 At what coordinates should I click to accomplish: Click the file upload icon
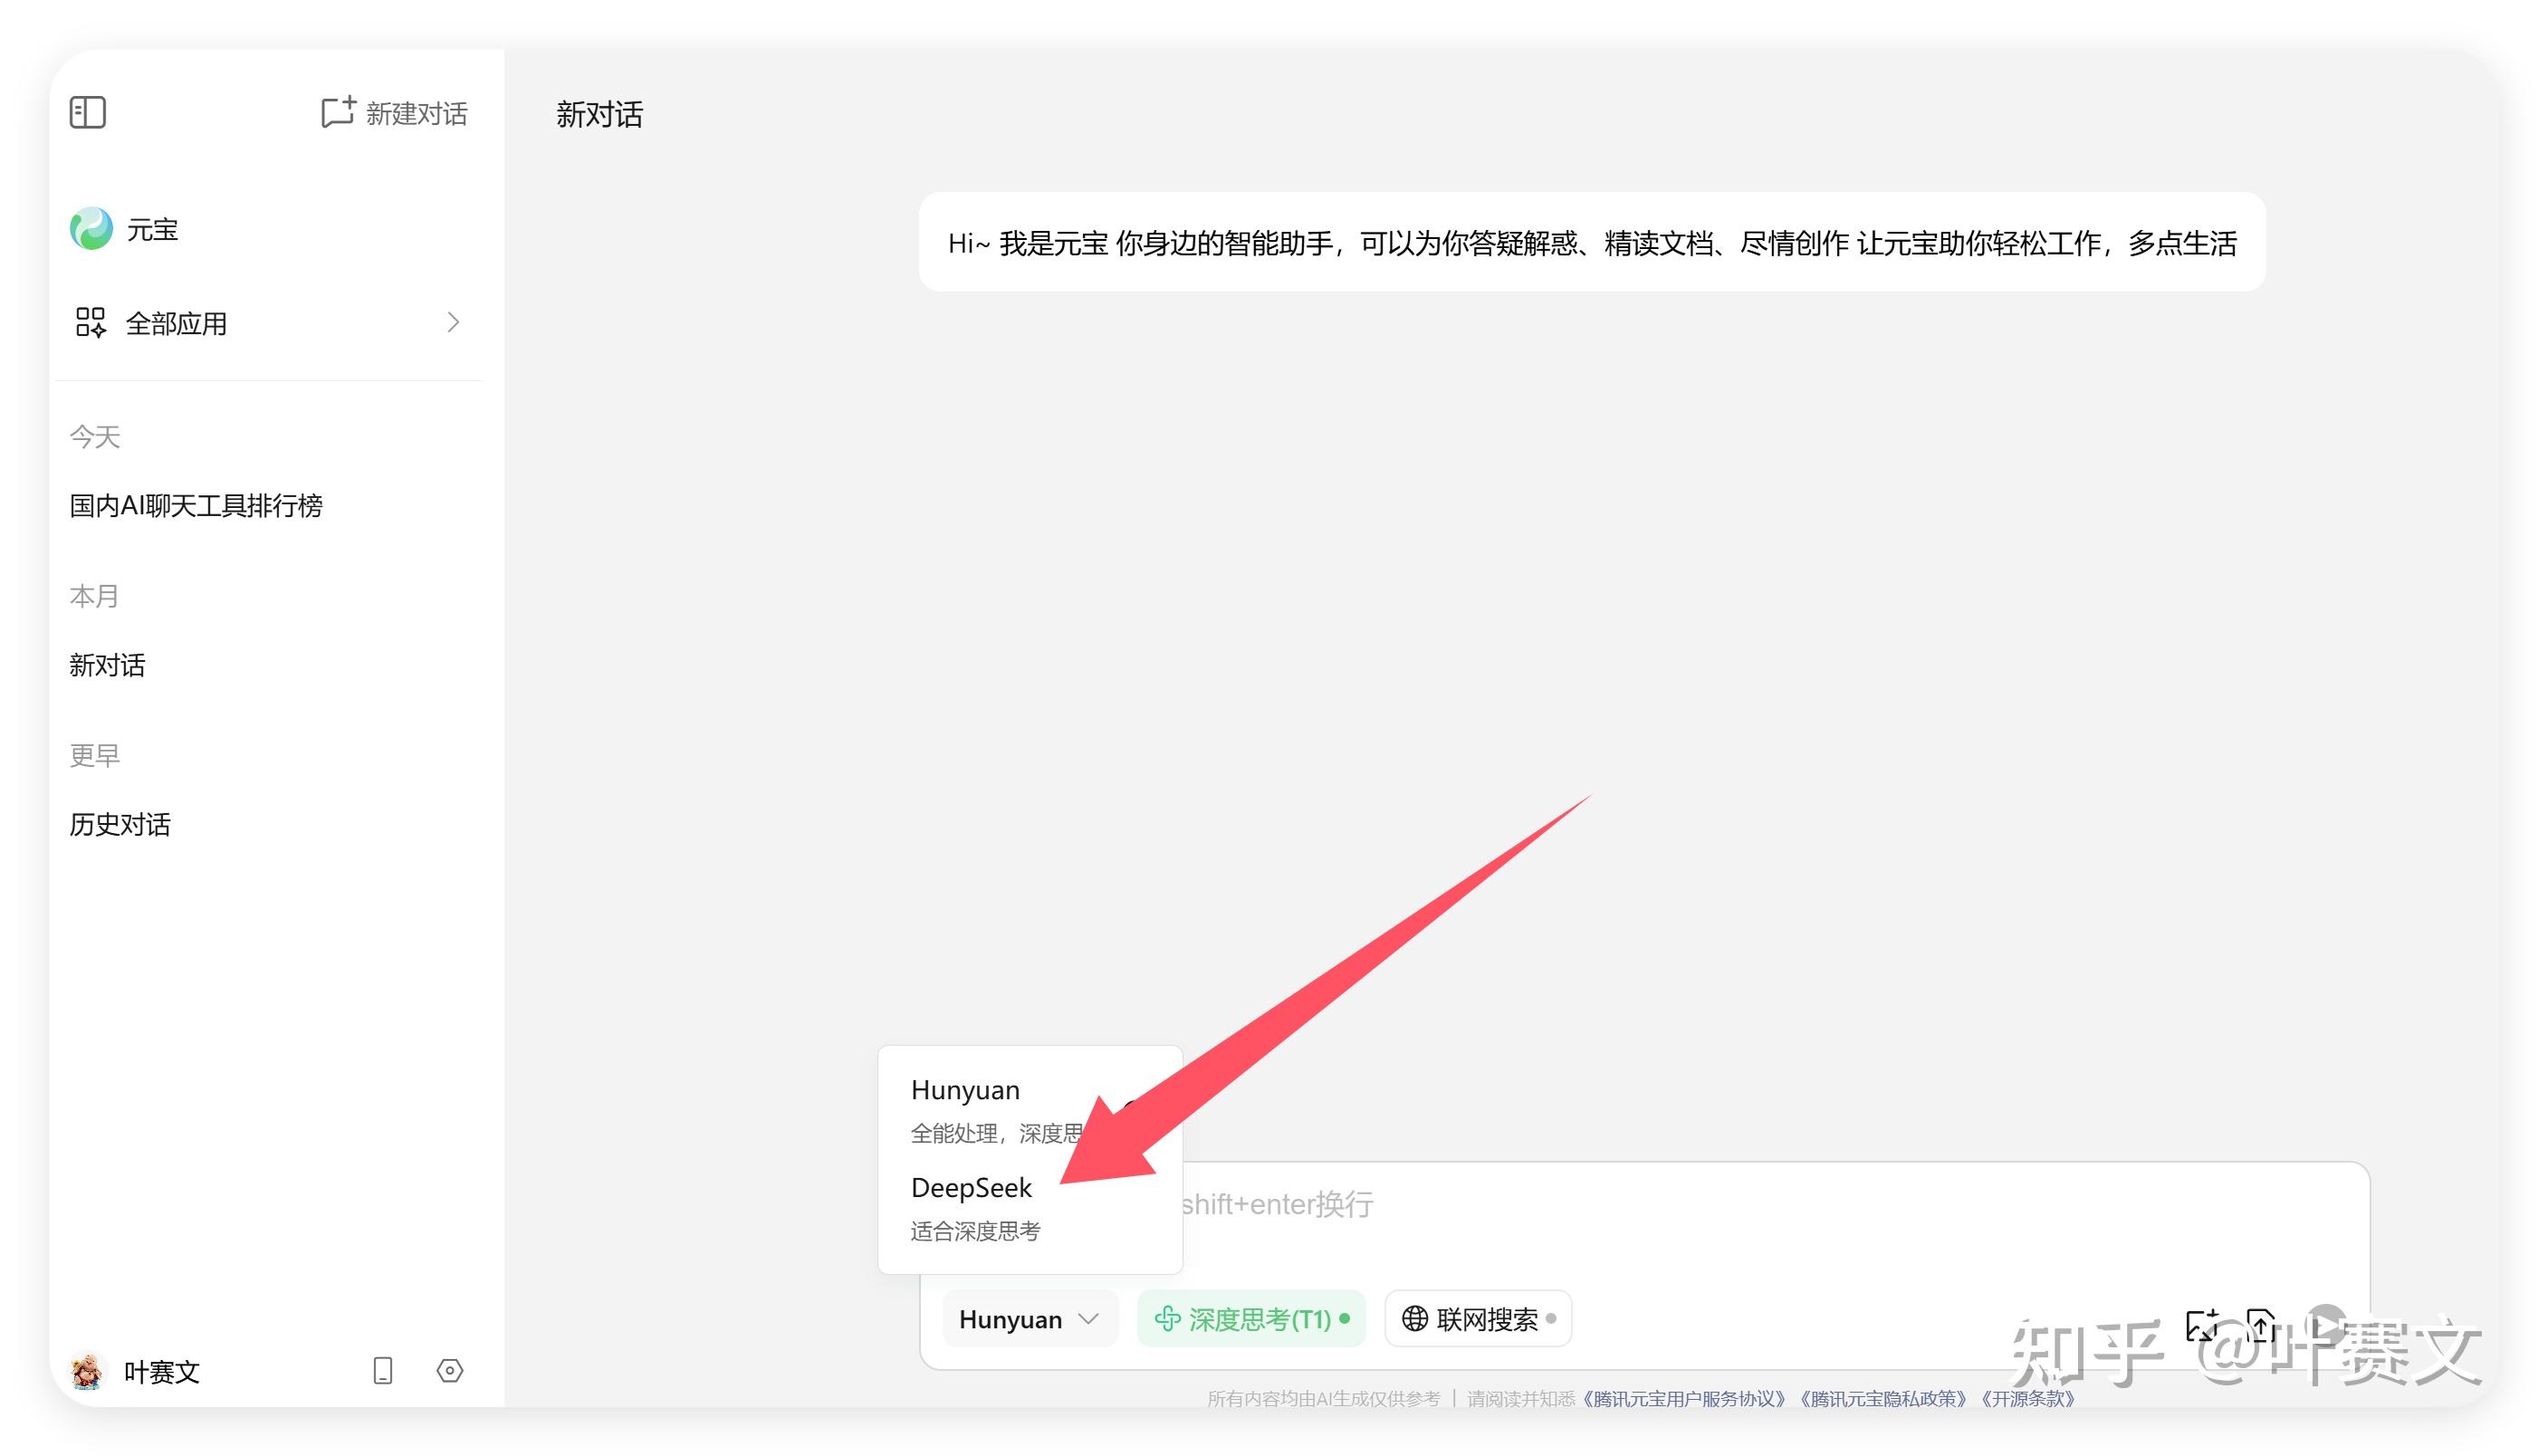click(2261, 1326)
